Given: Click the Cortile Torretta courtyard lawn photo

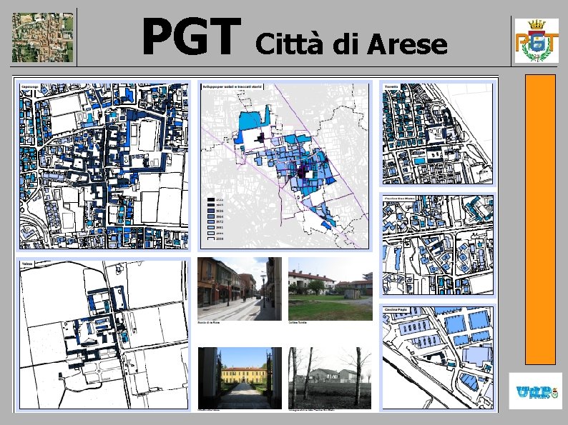Looking at the screenshot, I should [330, 289].
